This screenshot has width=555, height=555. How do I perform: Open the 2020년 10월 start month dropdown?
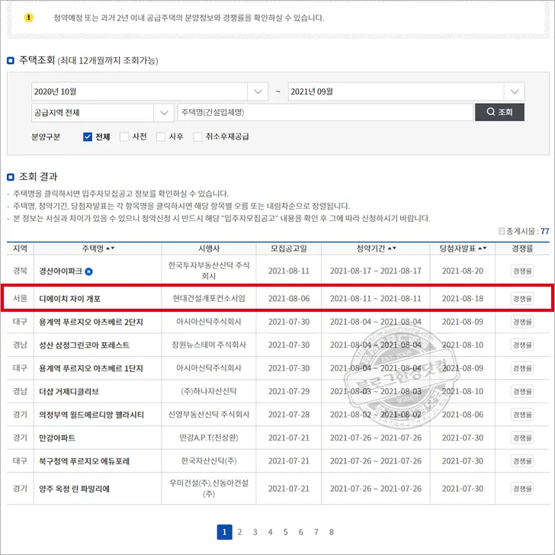point(149,91)
